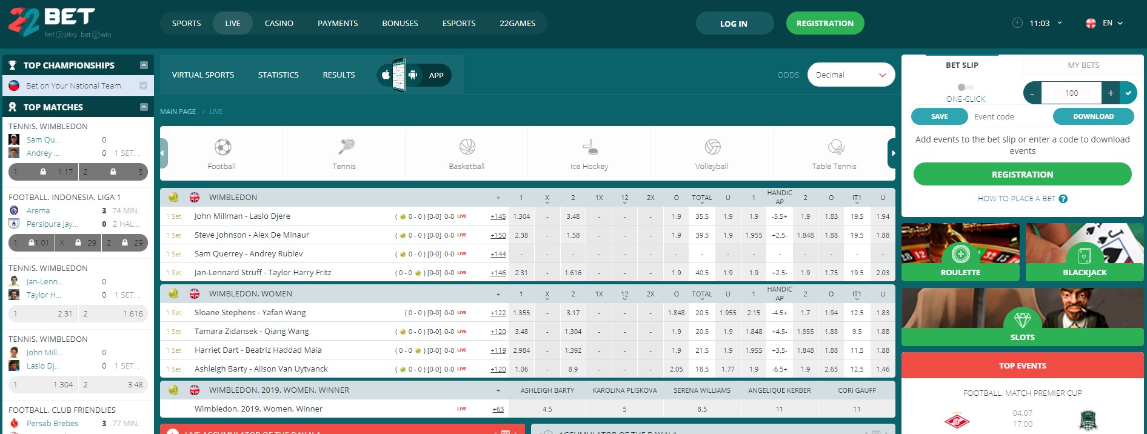Screen dimensions: 1147x434
Task: Open the Statistics page
Action: pyautogui.click(x=278, y=75)
